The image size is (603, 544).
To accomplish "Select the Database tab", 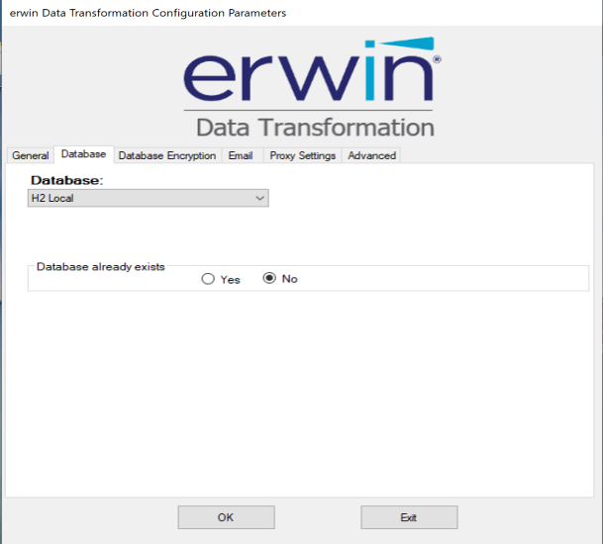I will tap(83, 154).
